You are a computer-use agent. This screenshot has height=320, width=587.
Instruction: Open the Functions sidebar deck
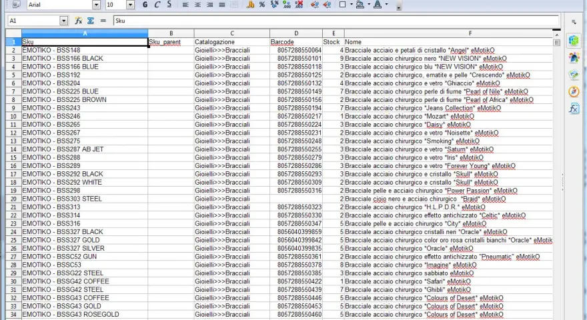pyautogui.click(x=574, y=109)
